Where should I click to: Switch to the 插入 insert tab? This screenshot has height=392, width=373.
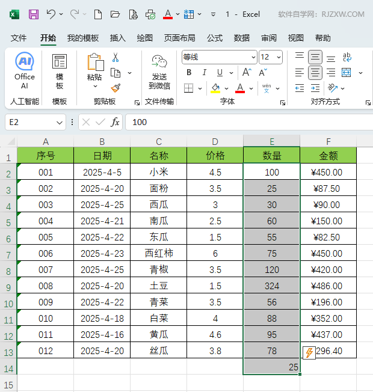pos(117,38)
